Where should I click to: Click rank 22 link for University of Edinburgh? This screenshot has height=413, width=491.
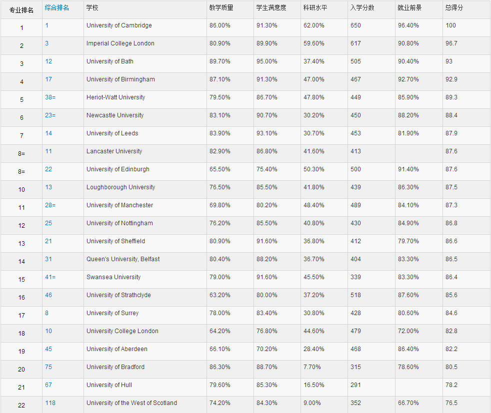48,169
